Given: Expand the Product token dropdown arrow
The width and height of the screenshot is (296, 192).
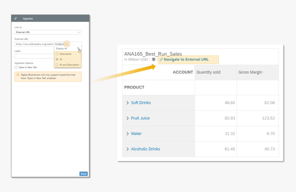Looking at the screenshot, I should [x=67, y=44].
